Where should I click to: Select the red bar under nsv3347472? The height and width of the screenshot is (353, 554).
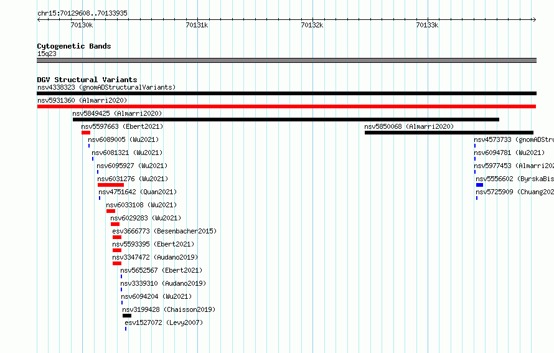[117, 263]
